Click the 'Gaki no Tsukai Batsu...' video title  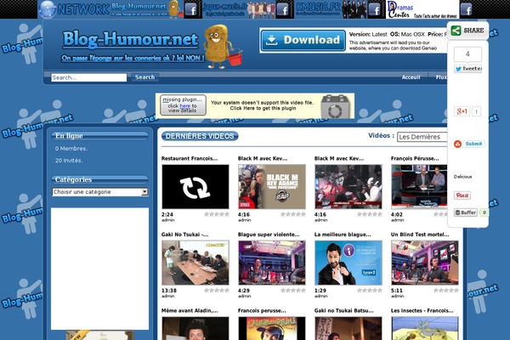tap(343, 311)
